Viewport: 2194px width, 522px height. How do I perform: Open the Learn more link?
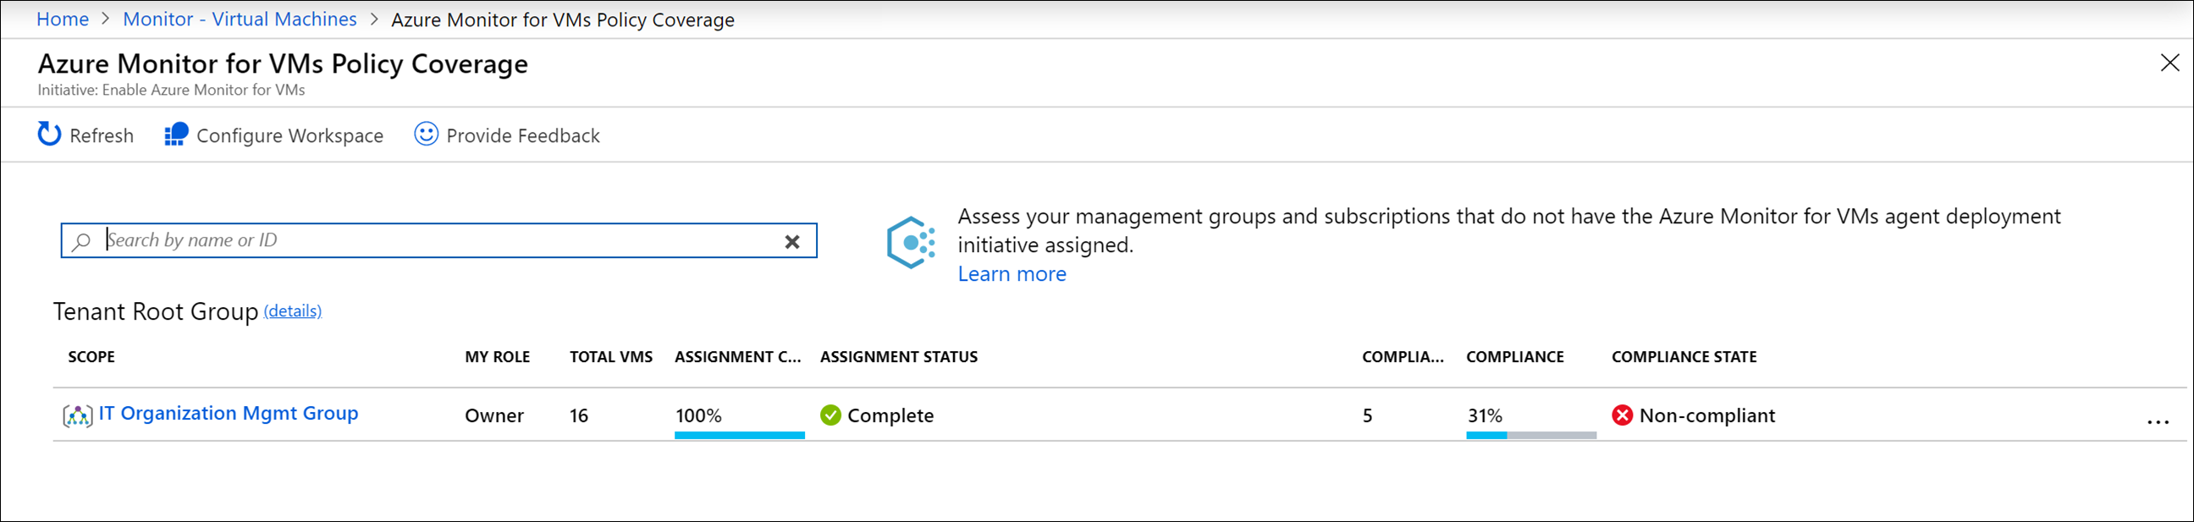[1011, 273]
